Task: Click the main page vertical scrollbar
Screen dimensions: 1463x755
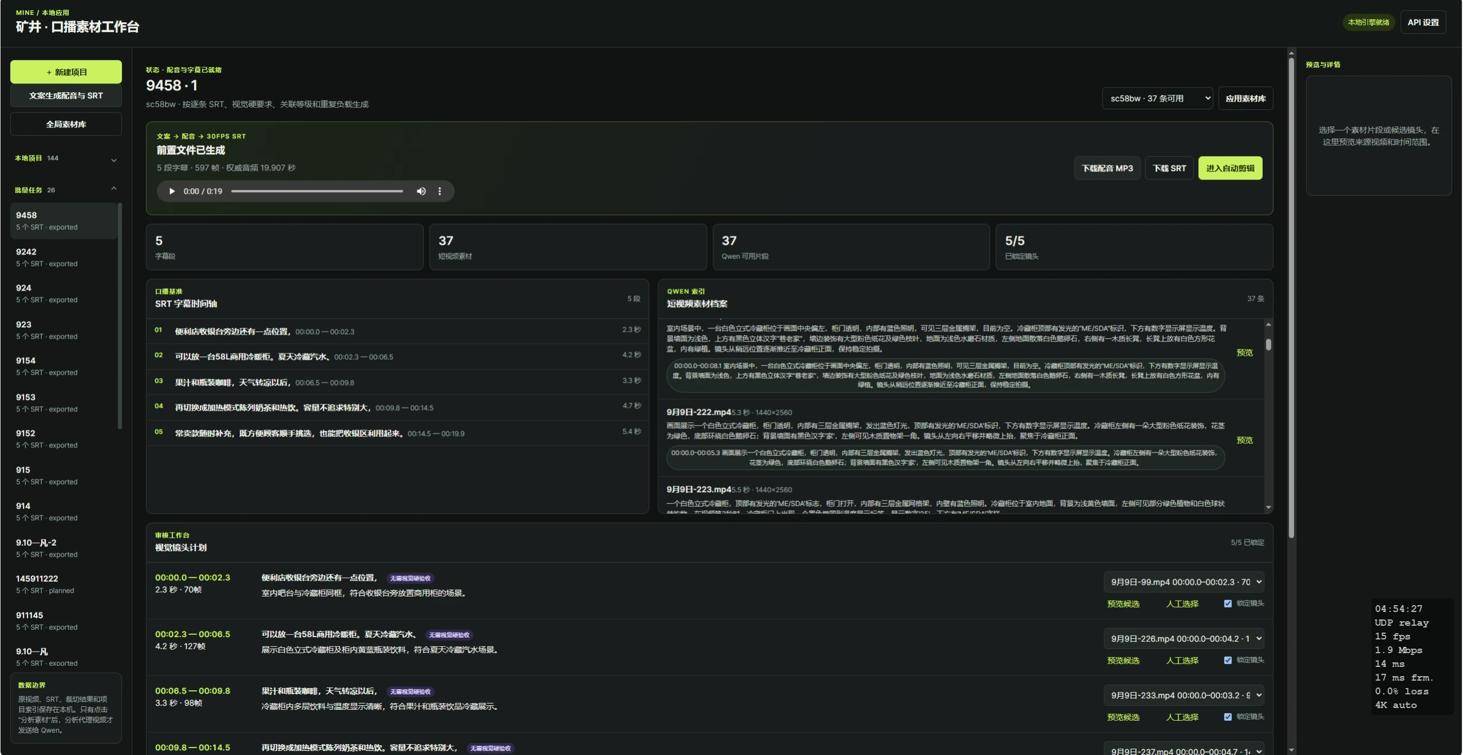Action: pos(1291,297)
